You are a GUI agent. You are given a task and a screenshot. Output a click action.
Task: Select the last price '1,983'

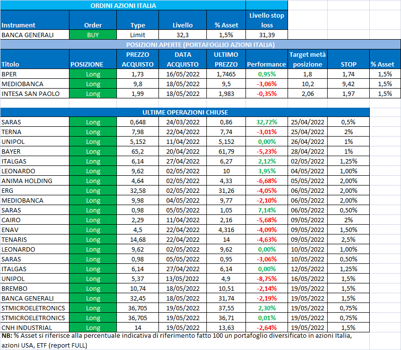pyautogui.click(x=226, y=93)
